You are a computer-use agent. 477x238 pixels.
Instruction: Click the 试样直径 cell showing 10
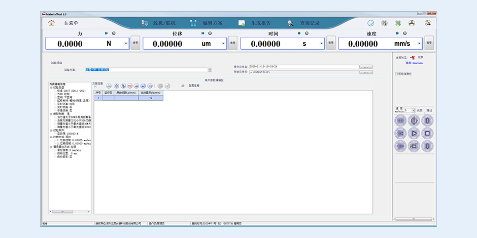point(150,98)
